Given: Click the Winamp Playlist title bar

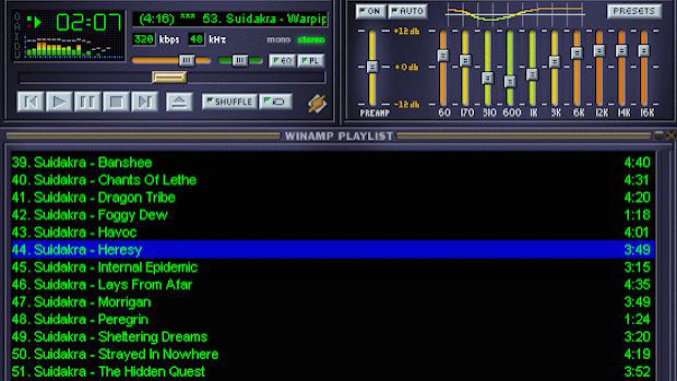Looking at the screenshot, I should pos(338,136).
